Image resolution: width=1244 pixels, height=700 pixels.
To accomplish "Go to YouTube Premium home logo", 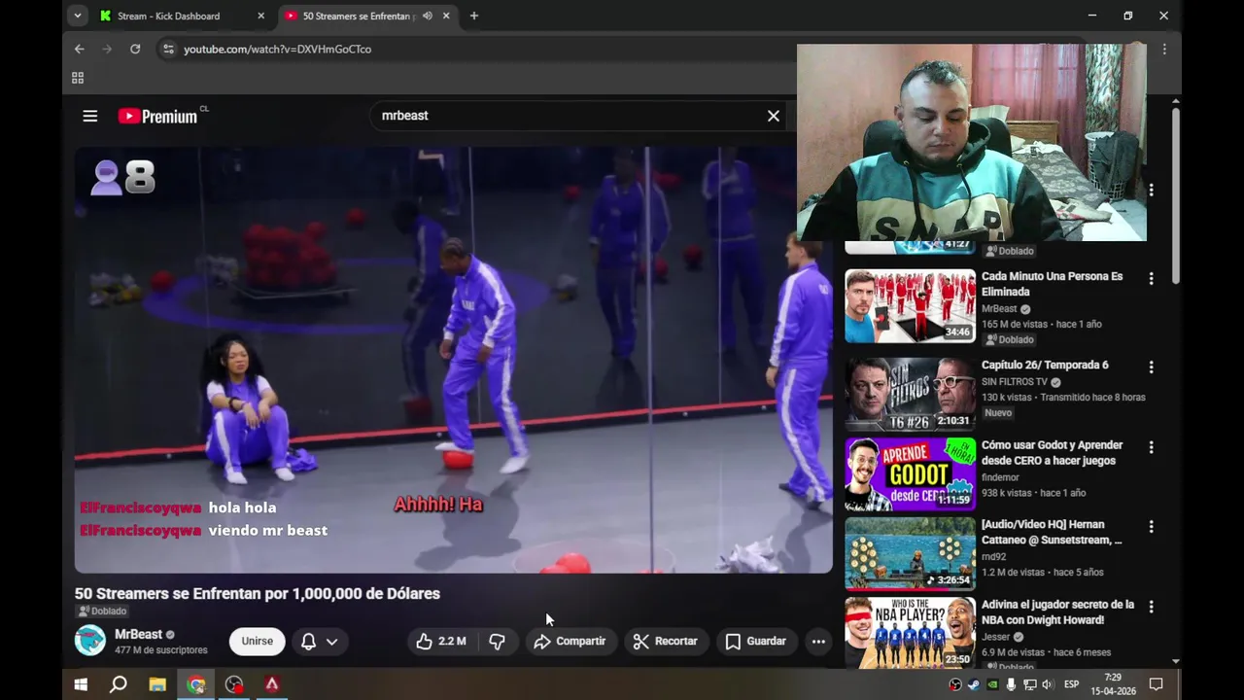I will point(158,116).
